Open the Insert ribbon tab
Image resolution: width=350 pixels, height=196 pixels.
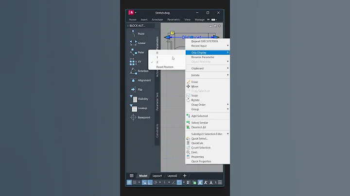click(144, 19)
